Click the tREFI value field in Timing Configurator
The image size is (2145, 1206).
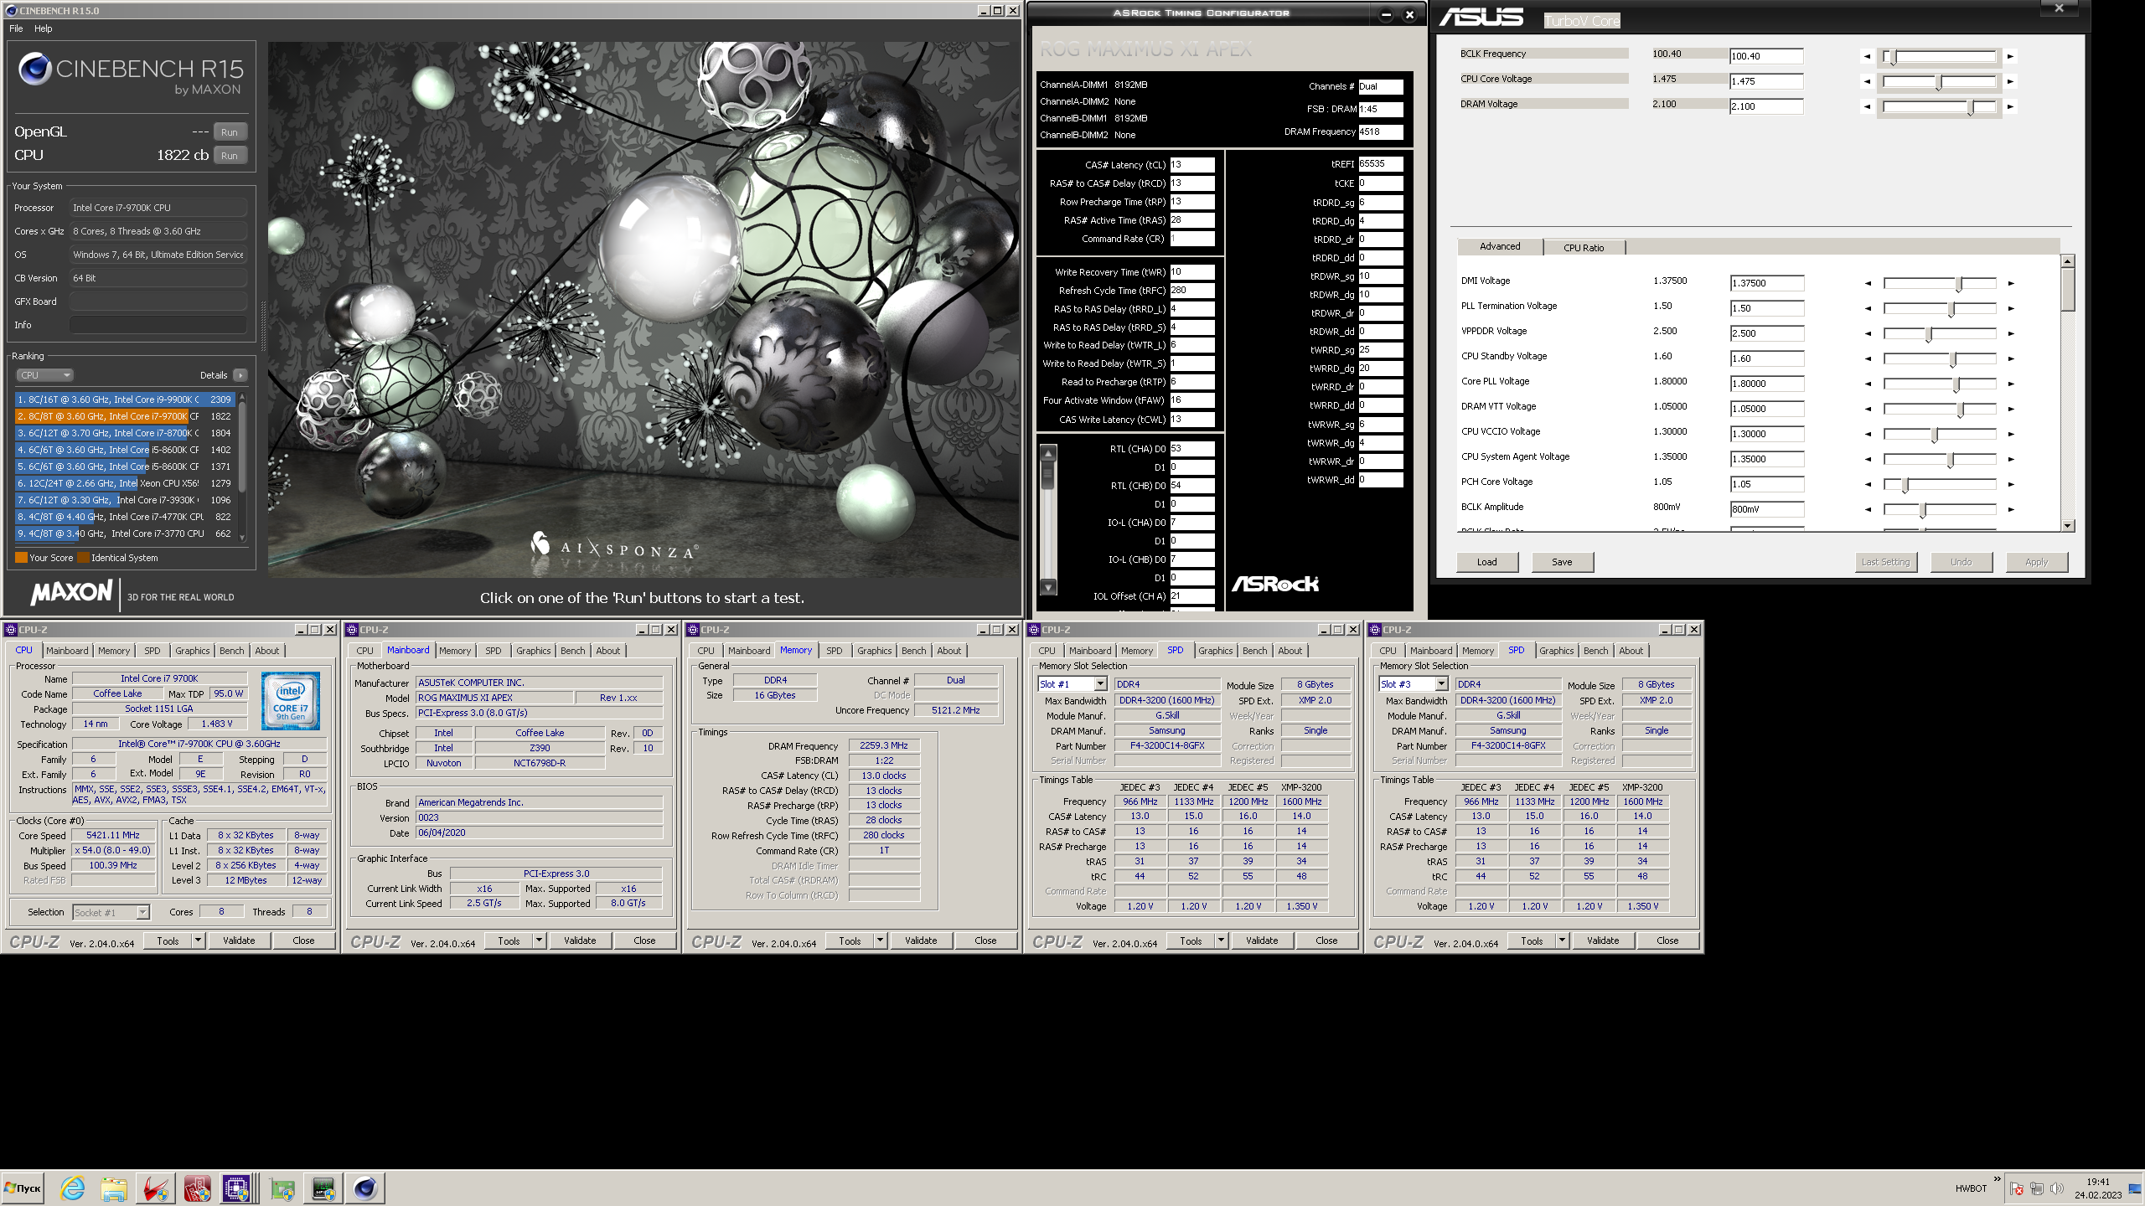(x=1381, y=164)
